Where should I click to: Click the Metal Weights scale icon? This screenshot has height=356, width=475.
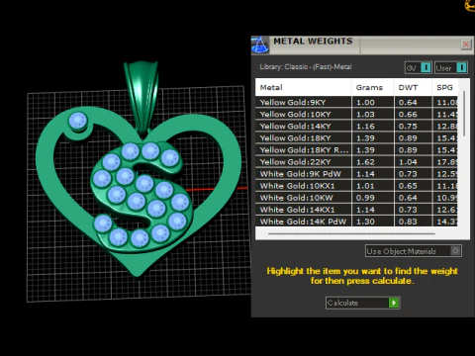click(x=260, y=45)
